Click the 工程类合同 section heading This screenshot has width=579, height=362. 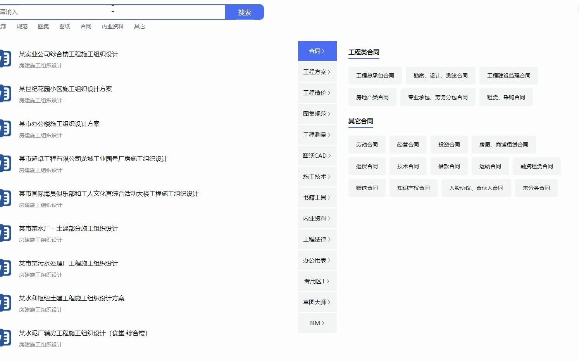pyautogui.click(x=364, y=52)
